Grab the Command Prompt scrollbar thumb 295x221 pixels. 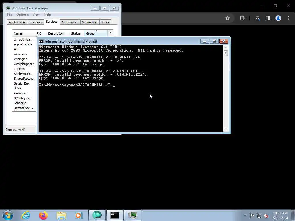(226, 53)
